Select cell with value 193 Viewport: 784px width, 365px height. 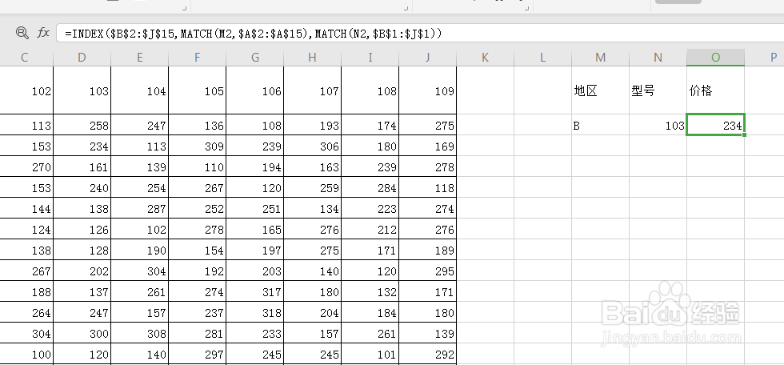pos(313,125)
